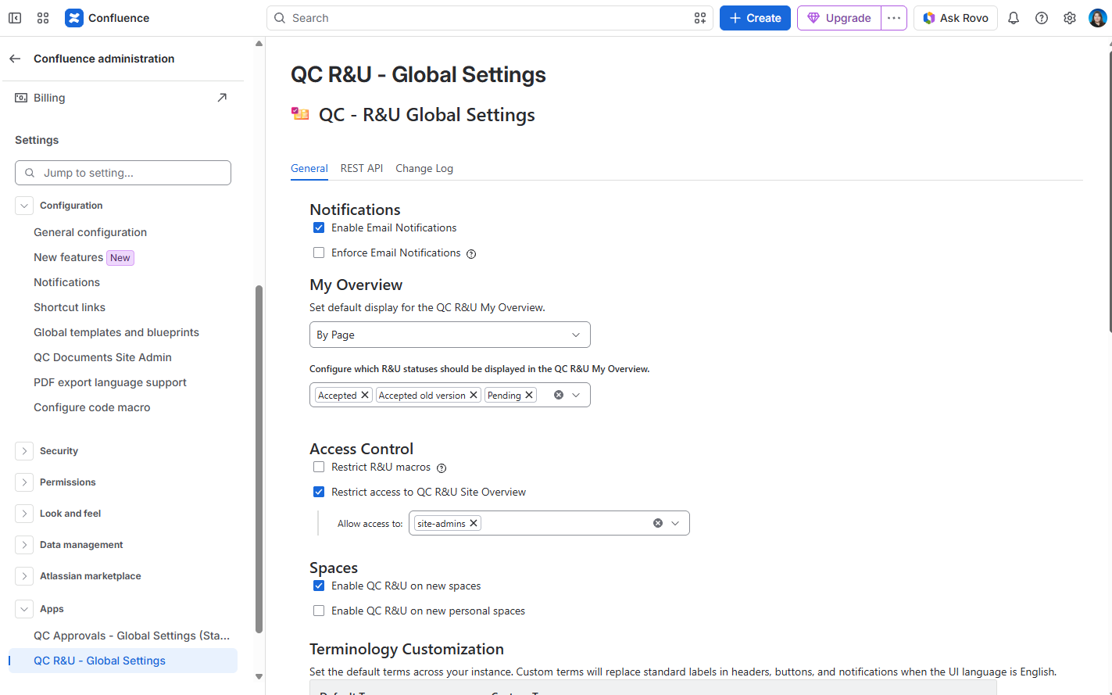Remove the Pending status tag
The height and width of the screenshot is (695, 1112).
coord(529,396)
